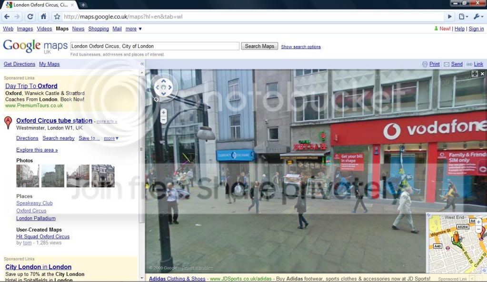Switch to Google Images
The height and width of the screenshot is (282, 487).
[x=25, y=29]
